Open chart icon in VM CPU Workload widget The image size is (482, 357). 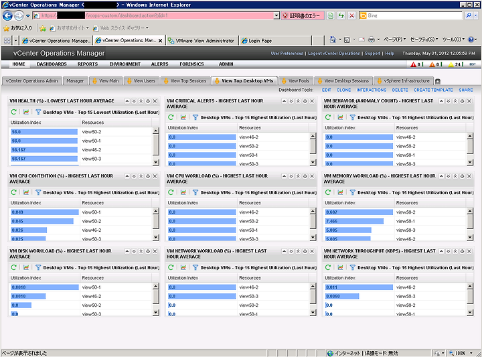pyautogui.click(x=183, y=192)
